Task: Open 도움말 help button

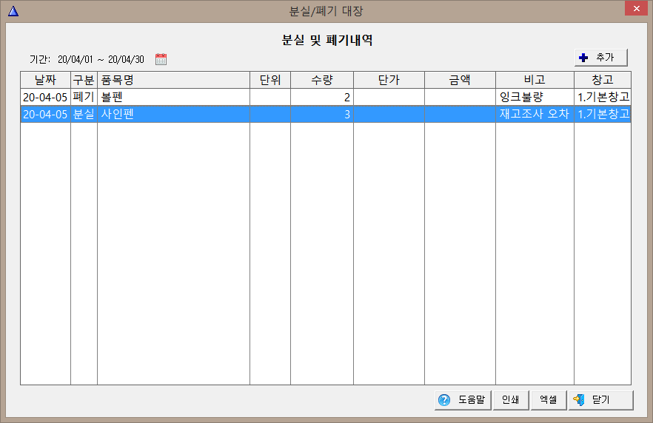Action: [x=463, y=400]
